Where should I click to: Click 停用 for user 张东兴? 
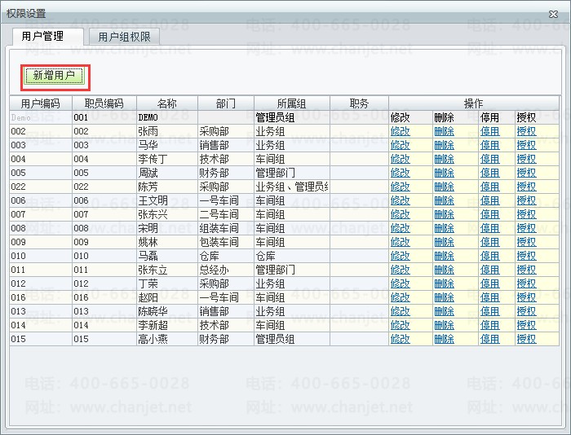point(489,214)
